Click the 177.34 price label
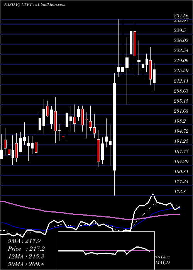This screenshot has height=270, width=193. (x=181, y=182)
